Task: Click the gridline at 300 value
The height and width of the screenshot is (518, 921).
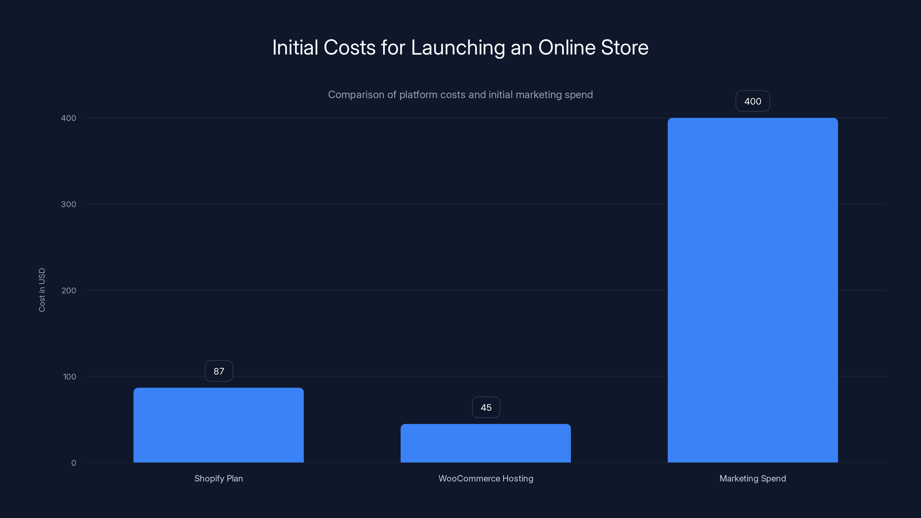Action: (357, 204)
